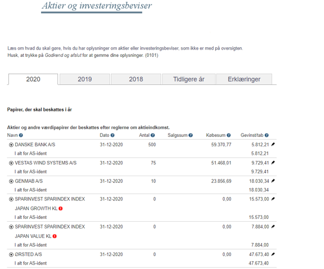Viewport: 324px width, 269px height.
Task: Click red warning icon by JAPAN GROWTH KL
Action: click(60, 209)
